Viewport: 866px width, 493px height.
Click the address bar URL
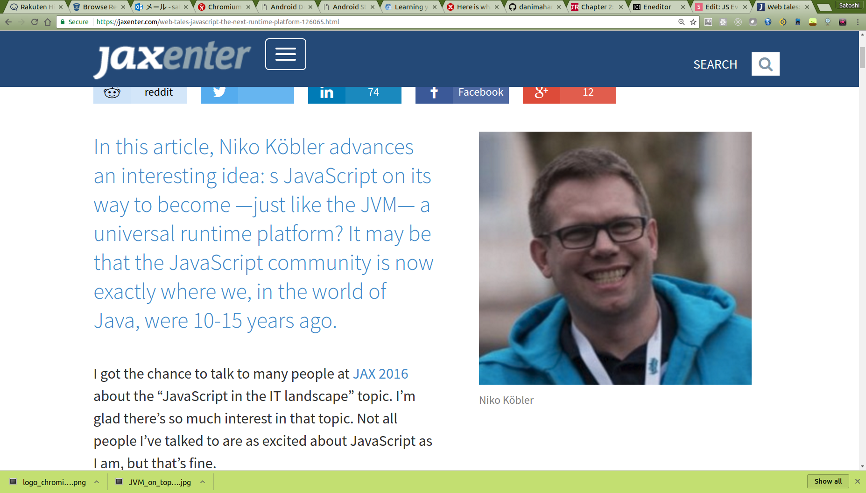[218, 22]
